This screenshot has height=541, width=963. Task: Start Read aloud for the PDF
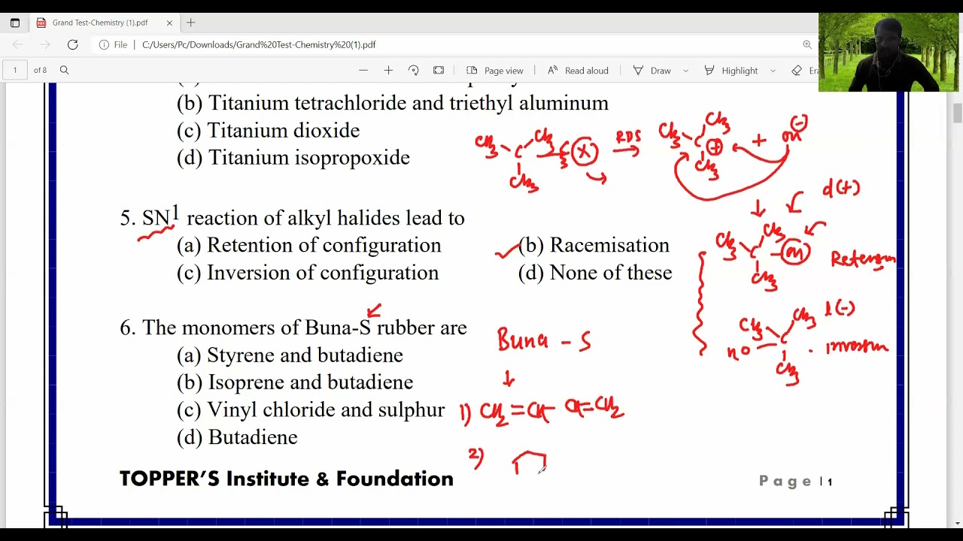tap(577, 70)
